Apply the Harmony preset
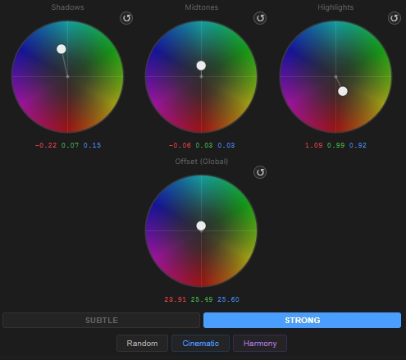Screen dimensions: 406x360 pyautogui.click(x=260, y=344)
